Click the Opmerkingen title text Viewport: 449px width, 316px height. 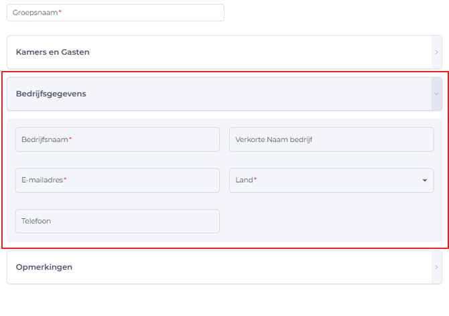click(44, 267)
